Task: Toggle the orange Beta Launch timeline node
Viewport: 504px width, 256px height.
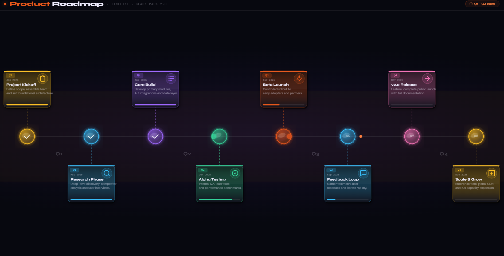Action: pyautogui.click(x=284, y=136)
